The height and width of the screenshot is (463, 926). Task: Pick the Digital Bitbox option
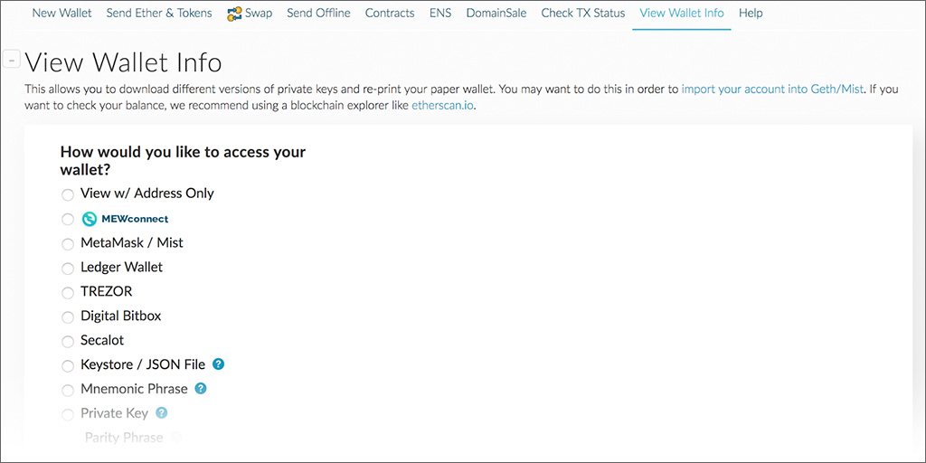click(68, 317)
